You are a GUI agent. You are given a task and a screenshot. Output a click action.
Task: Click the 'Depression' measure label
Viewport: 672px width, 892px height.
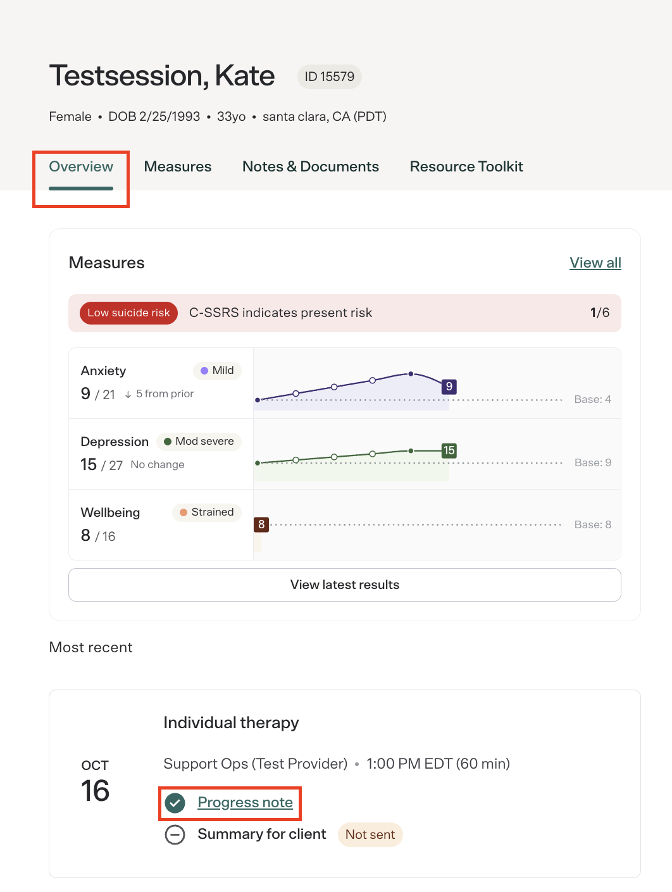115,442
